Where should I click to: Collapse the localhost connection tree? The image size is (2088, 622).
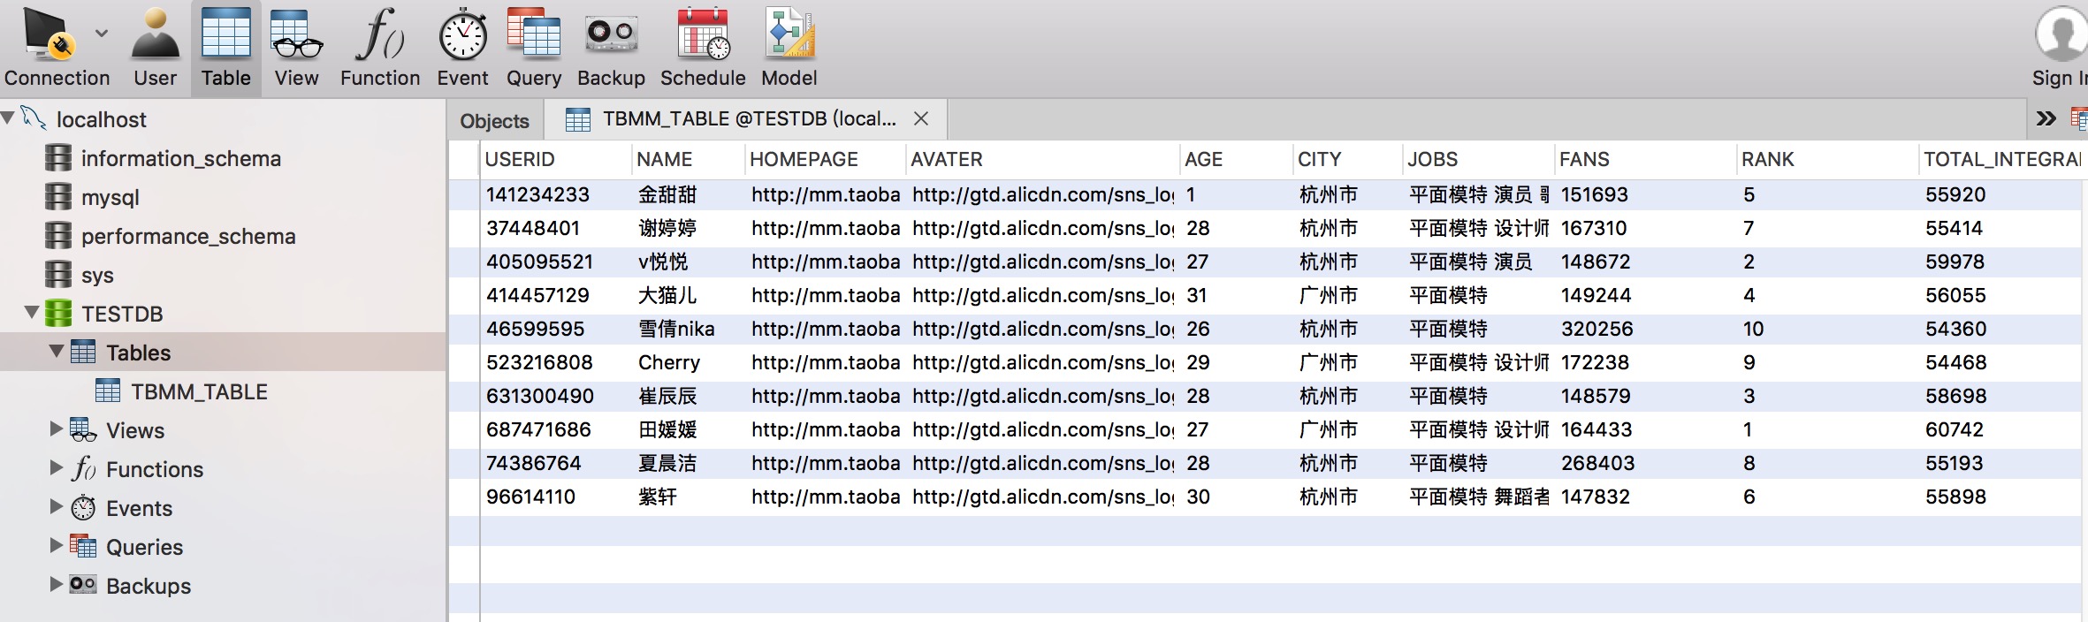(8, 118)
